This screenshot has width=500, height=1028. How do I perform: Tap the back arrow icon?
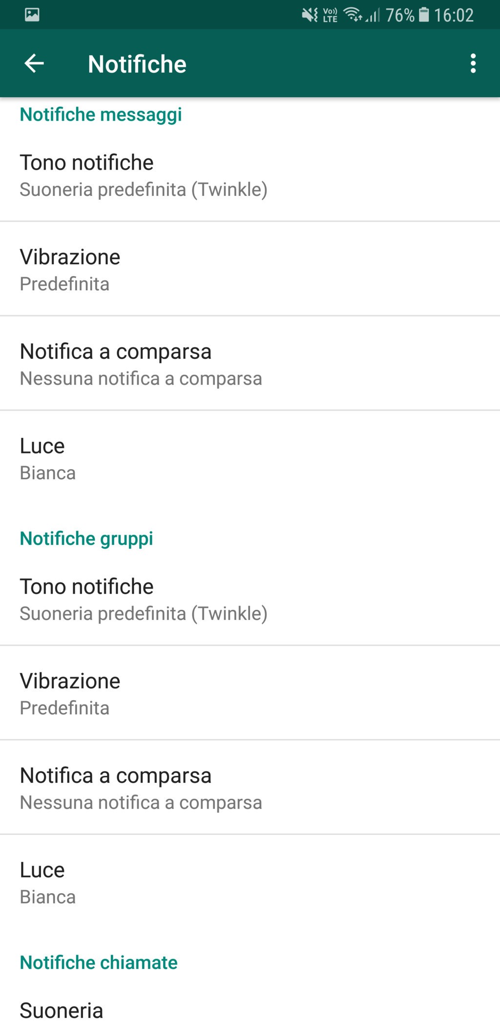[x=34, y=64]
